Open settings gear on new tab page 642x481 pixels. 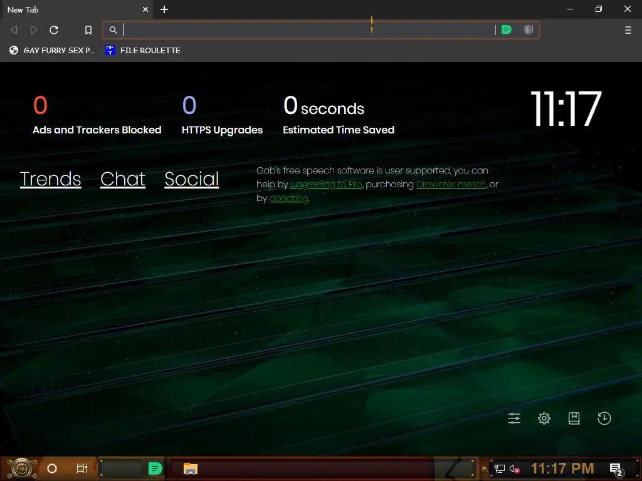[544, 418]
